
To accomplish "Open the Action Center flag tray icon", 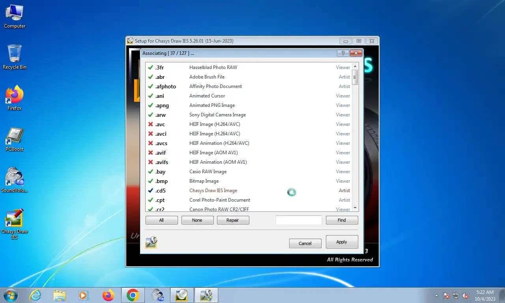I will pos(446,296).
